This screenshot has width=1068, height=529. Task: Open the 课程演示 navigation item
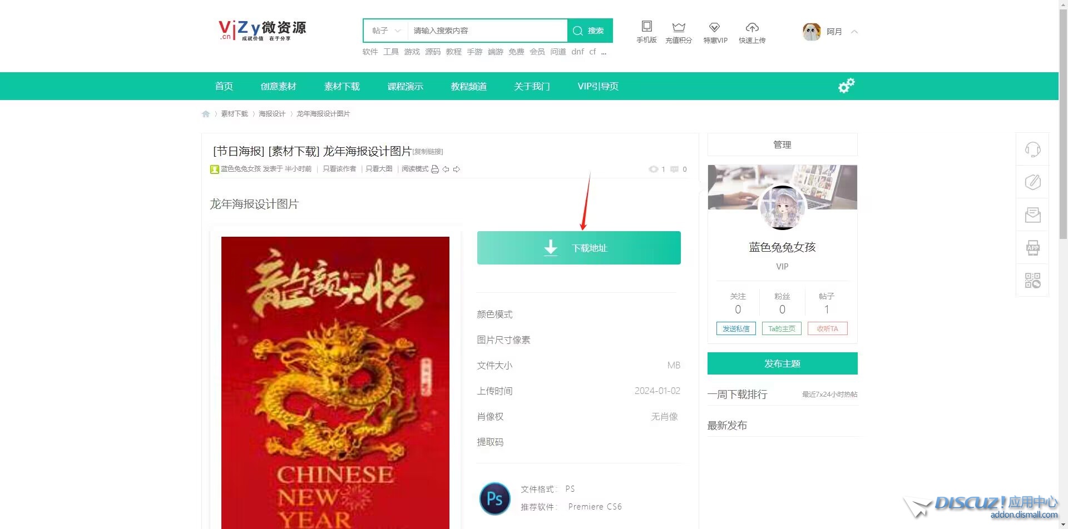tap(406, 86)
